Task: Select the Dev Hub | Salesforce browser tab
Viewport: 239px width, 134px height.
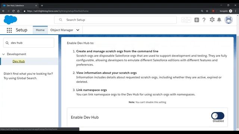Action: click(x=19, y=6)
